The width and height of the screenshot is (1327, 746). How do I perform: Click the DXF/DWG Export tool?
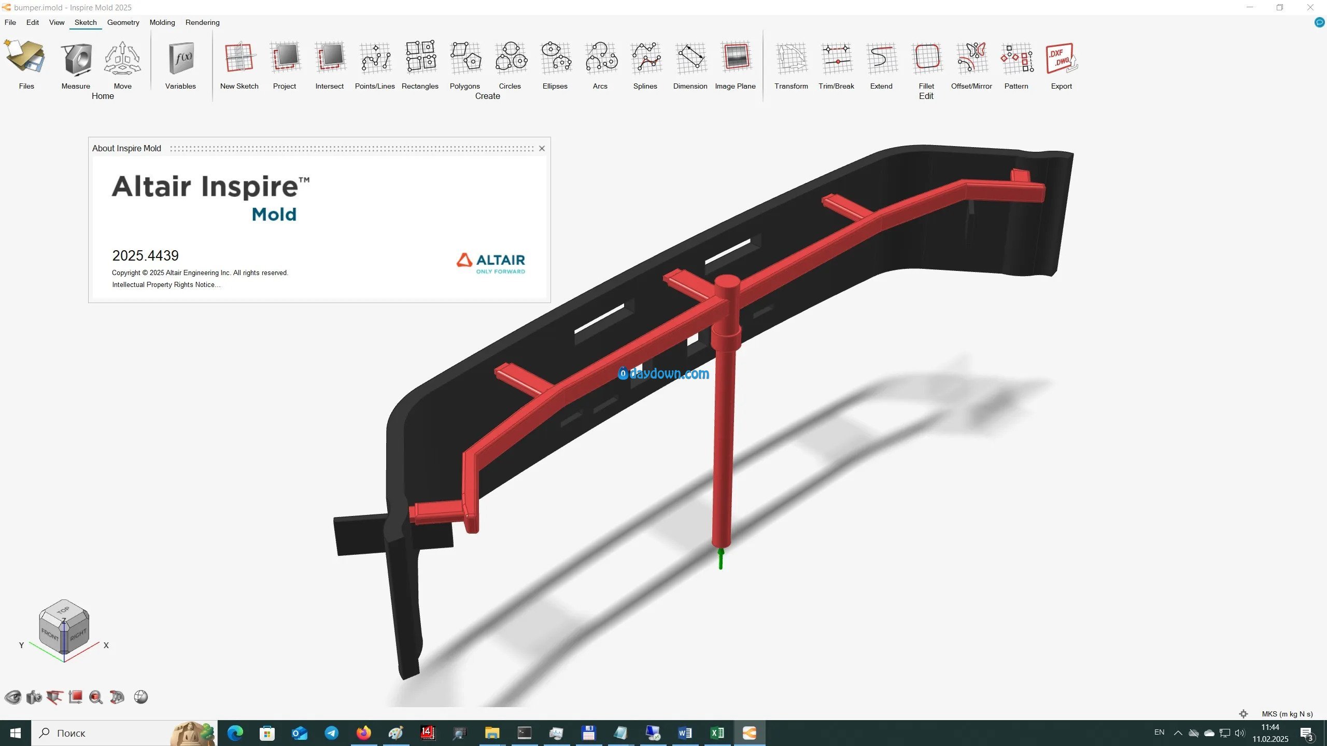[1062, 58]
